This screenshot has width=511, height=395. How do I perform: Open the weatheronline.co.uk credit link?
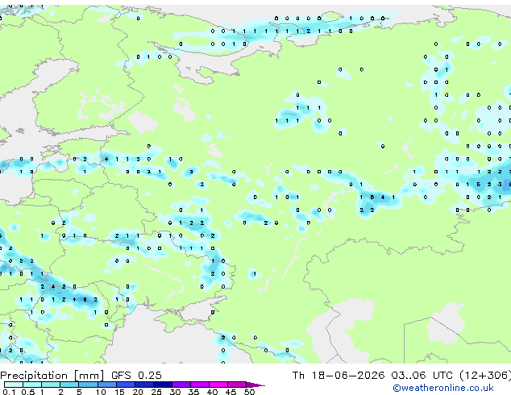443,388
